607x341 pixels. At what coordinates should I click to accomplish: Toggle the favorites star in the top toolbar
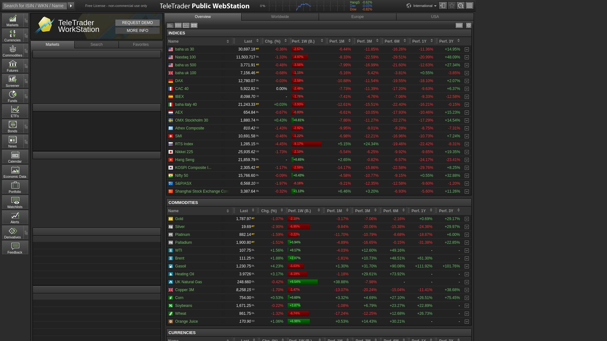click(x=452, y=5)
